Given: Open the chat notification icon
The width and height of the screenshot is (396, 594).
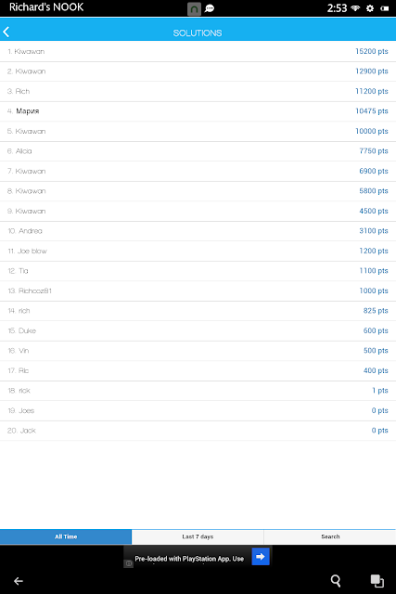Looking at the screenshot, I should [210, 8].
